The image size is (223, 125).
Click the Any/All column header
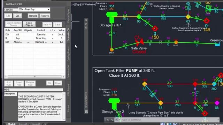tap(18, 30)
